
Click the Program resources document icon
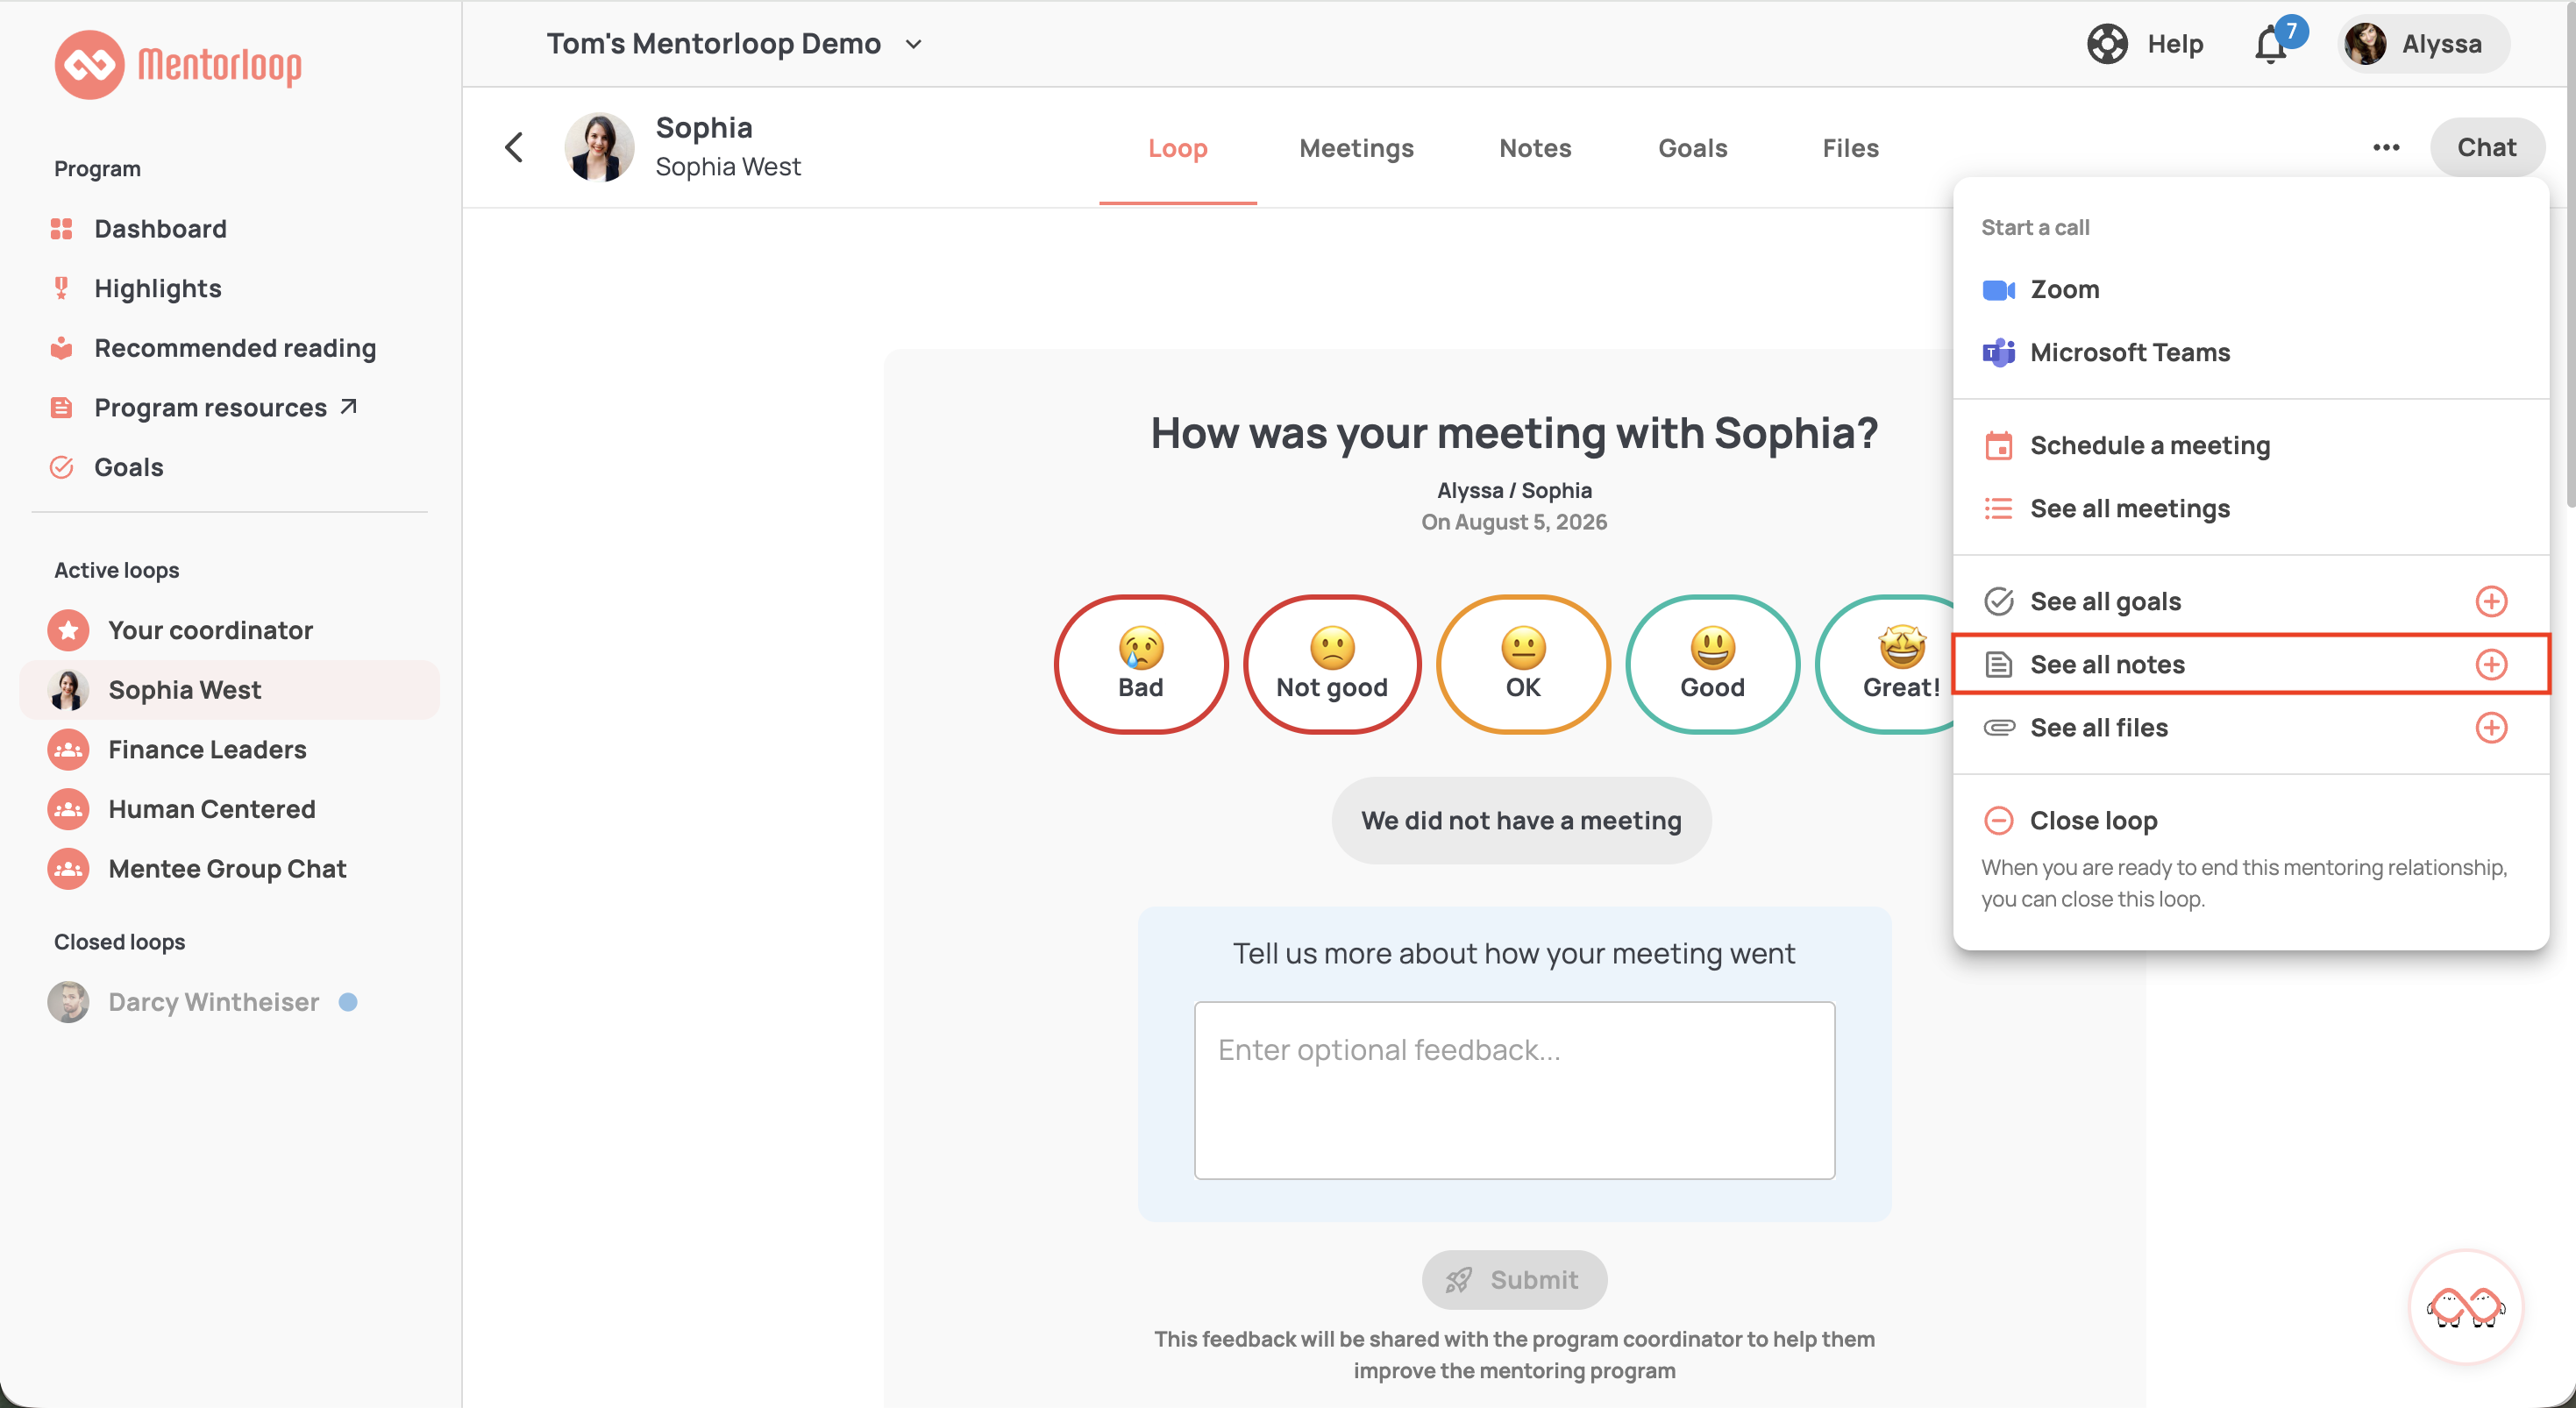[x=61, y=408]
